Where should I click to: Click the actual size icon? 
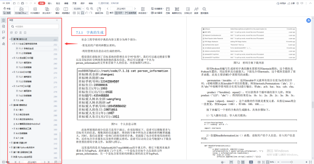point(74,13)
